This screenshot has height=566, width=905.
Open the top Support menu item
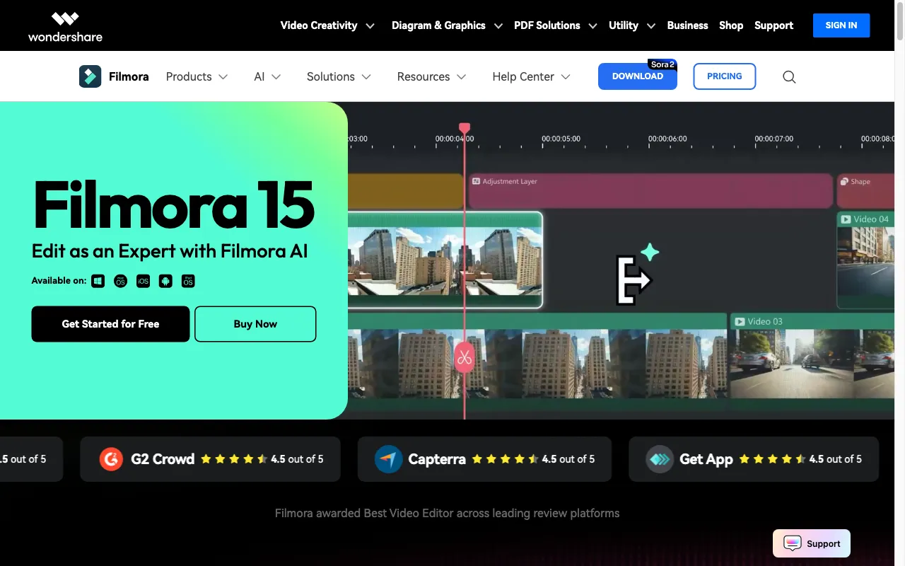[773, 25]
